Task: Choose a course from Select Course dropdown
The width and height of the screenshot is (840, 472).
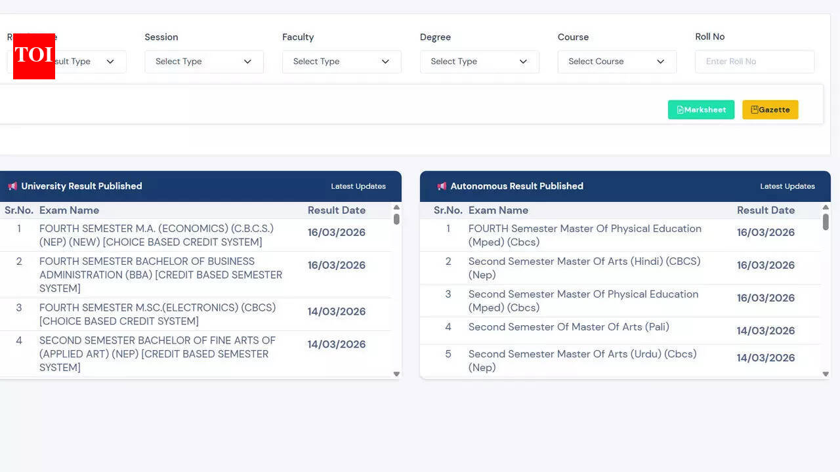Action: pos(617,62)
